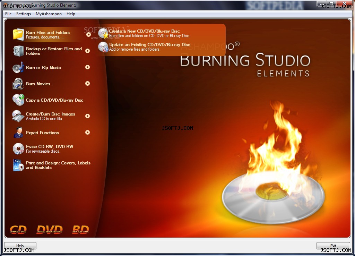Image resolution: width=355 pixels, height=256 pixels.
Task: Click the safe icon for Backup or Restore
Action: pos(18,51)
